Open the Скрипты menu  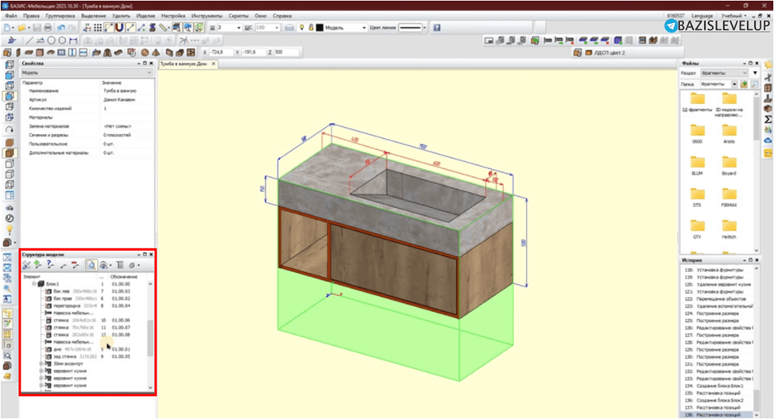[x=238, y=16]
